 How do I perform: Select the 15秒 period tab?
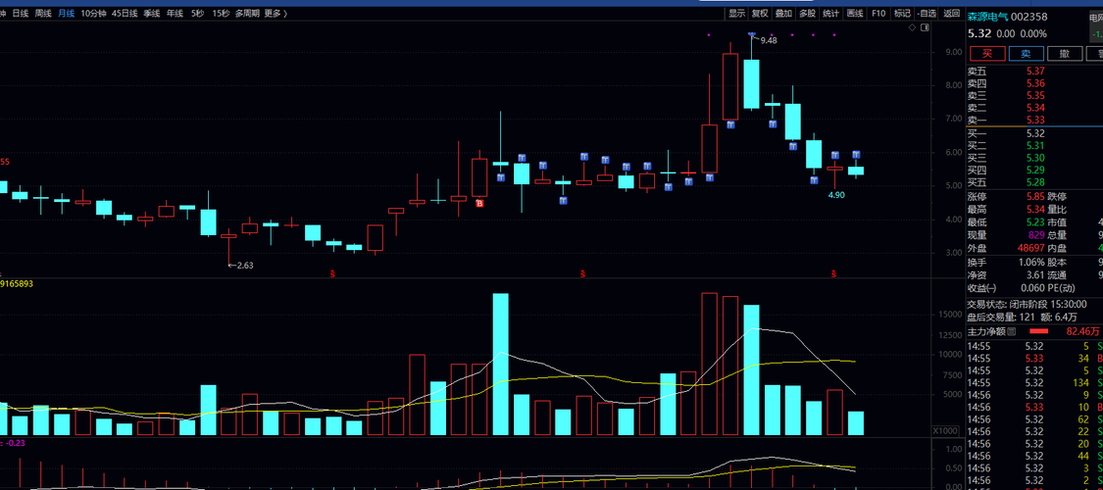pos(221,13)
